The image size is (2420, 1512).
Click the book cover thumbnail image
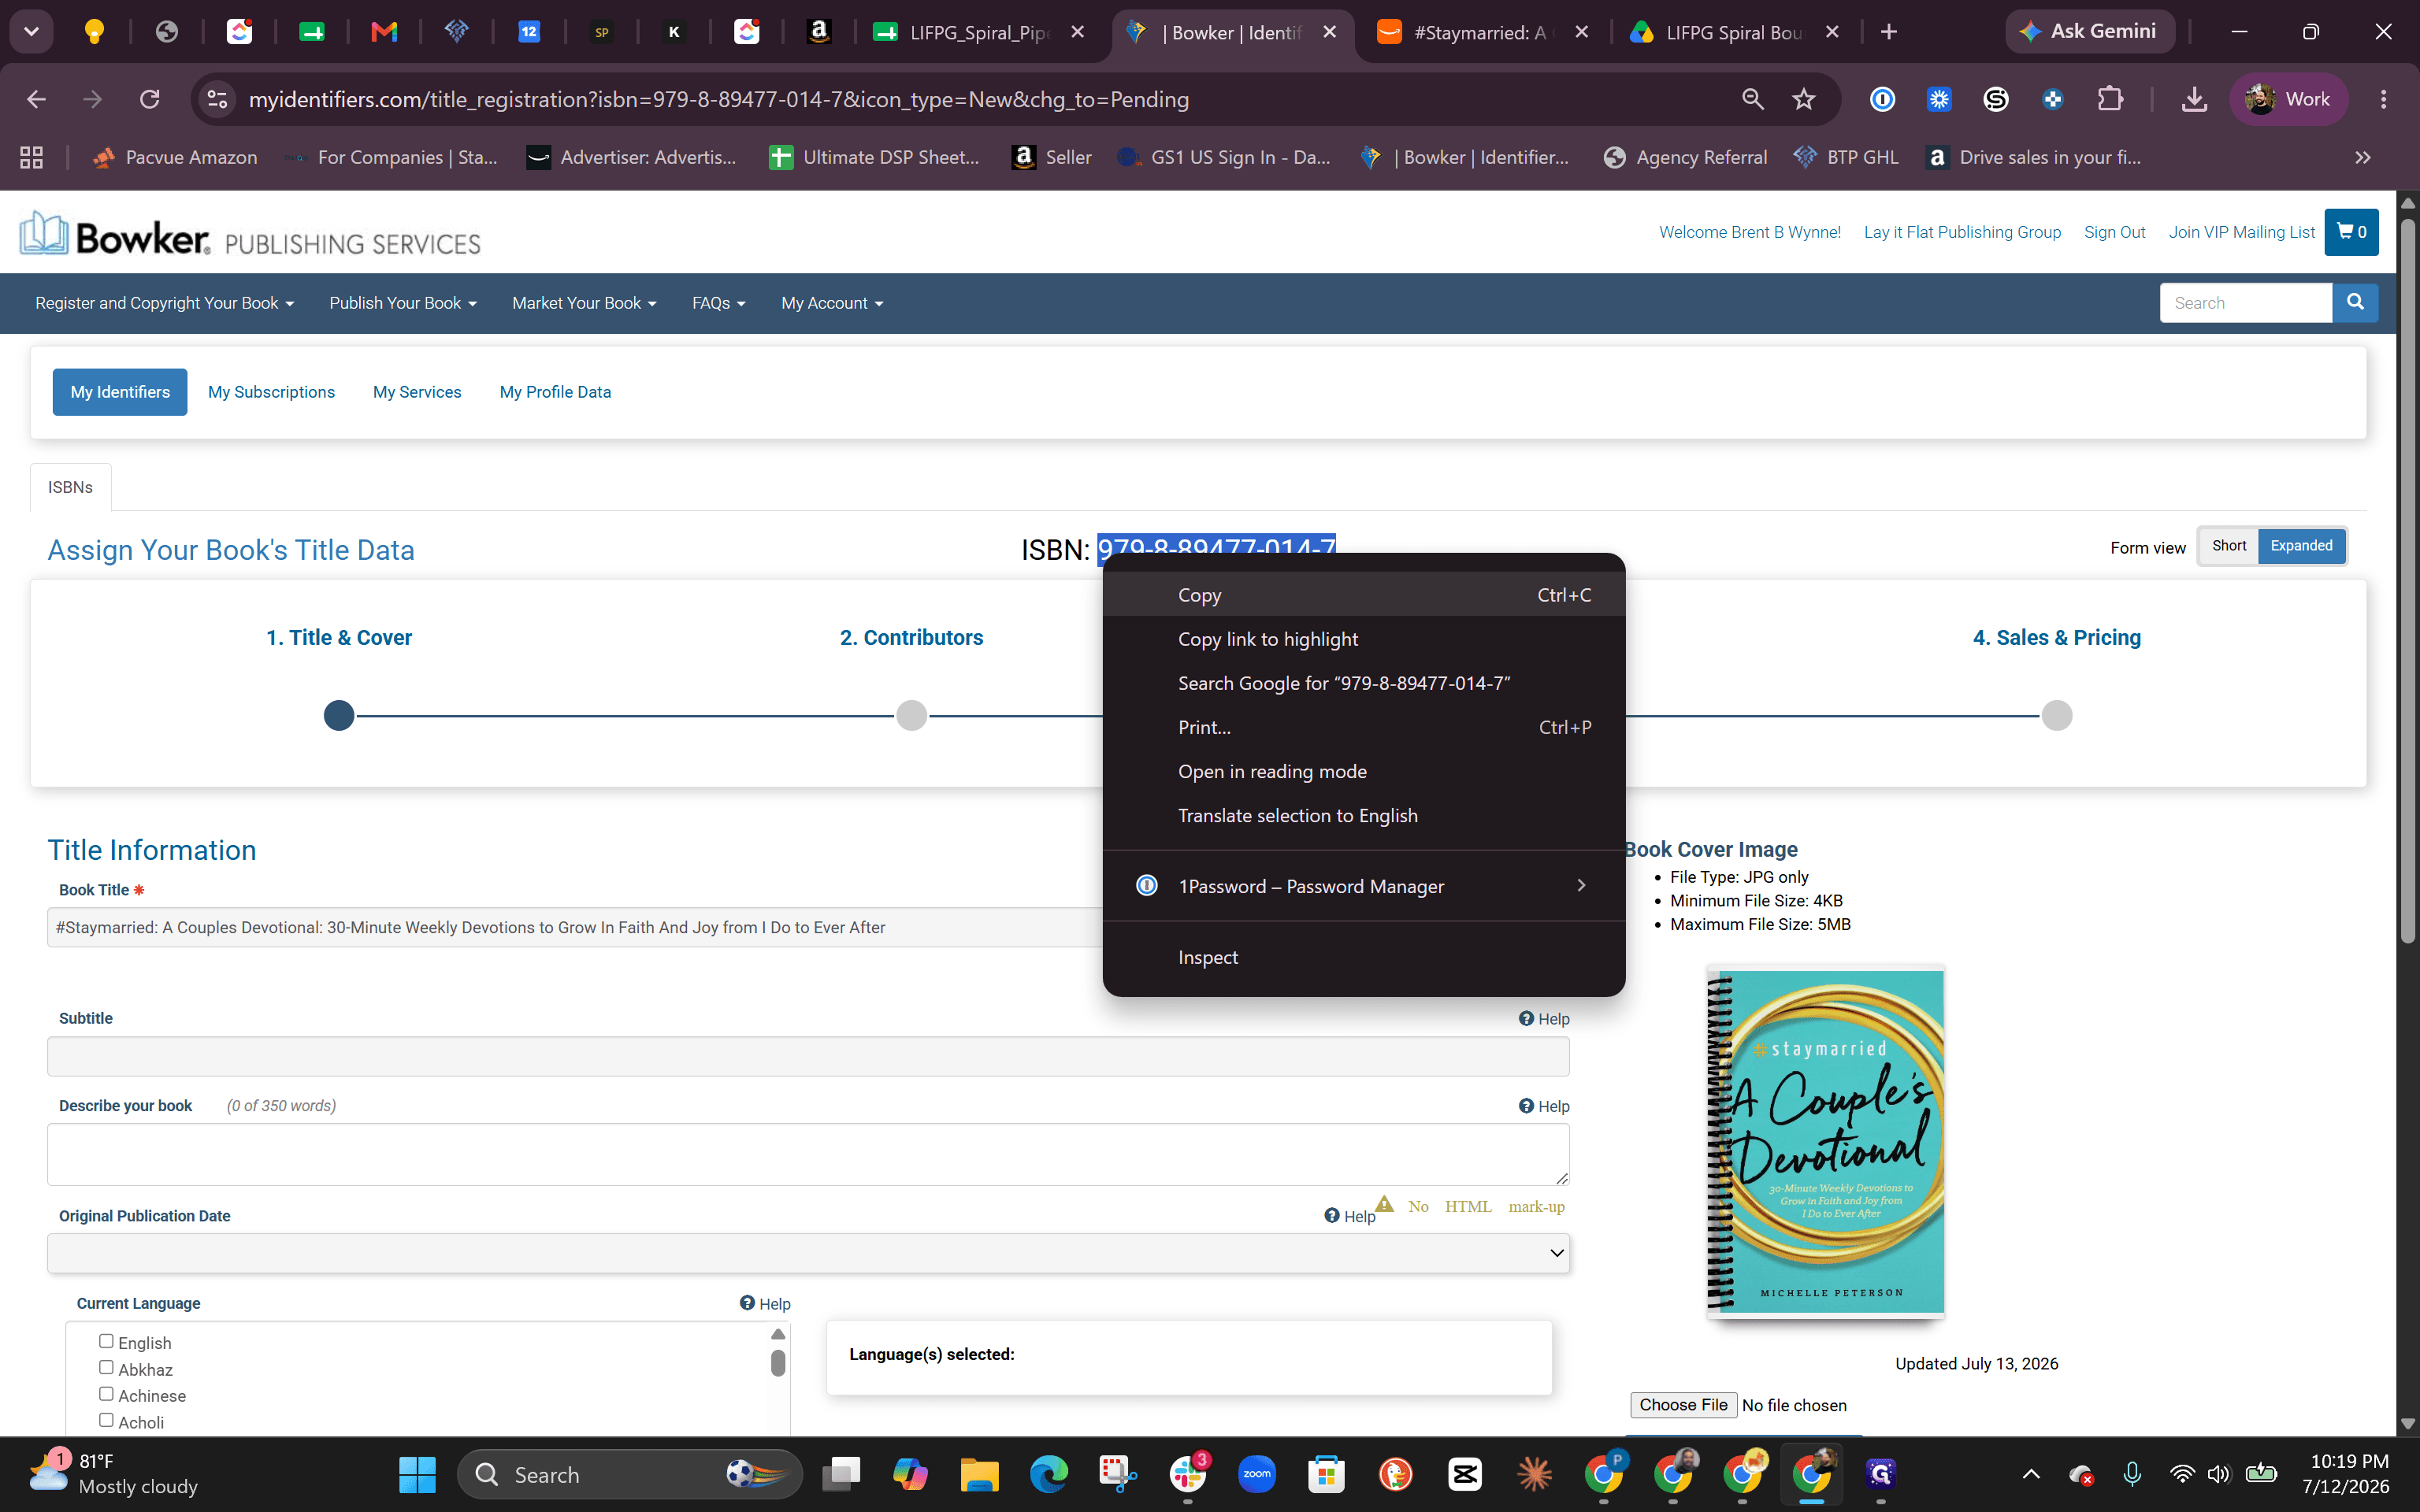point(1826,1141)
